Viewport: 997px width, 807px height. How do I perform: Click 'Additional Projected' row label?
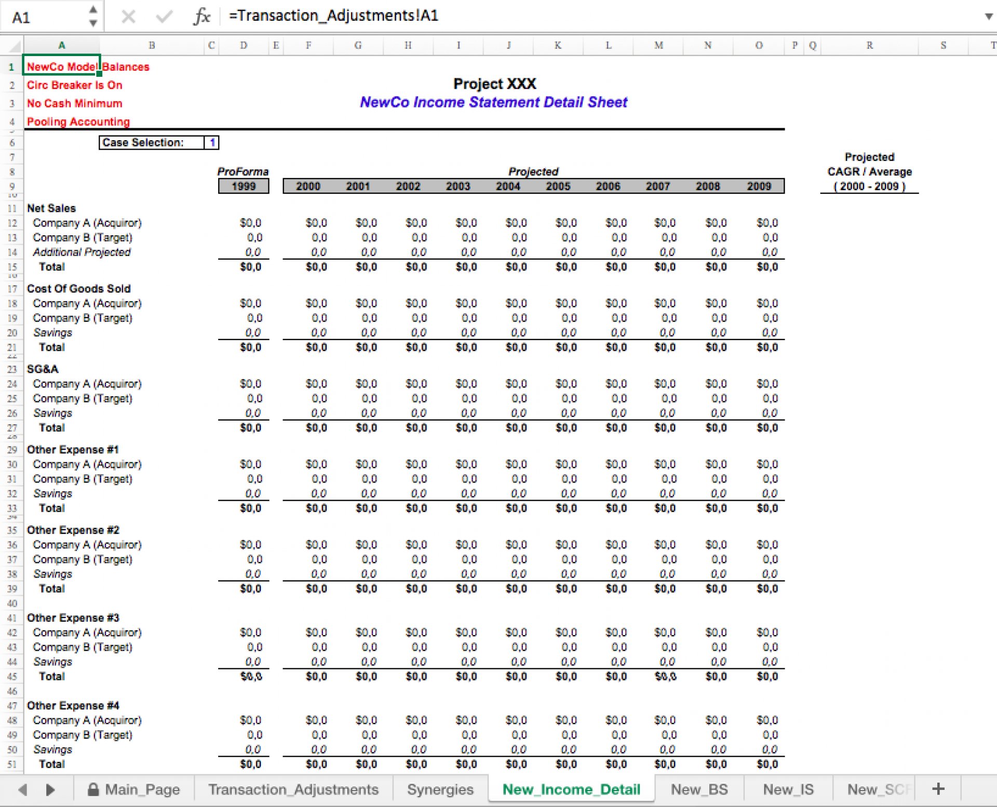pyautogui.click(x=82, y=252)
